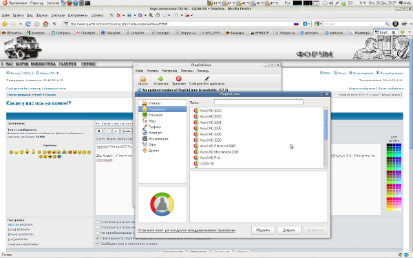Open the search engine selector dropdown
Image resolution: width=413 pixels, height=258 pixels.
(319, 23)
